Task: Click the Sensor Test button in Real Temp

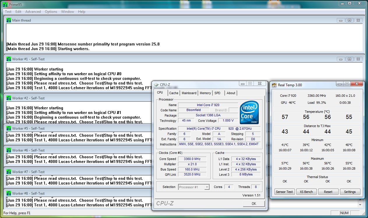Action: (x=284, y=192)
